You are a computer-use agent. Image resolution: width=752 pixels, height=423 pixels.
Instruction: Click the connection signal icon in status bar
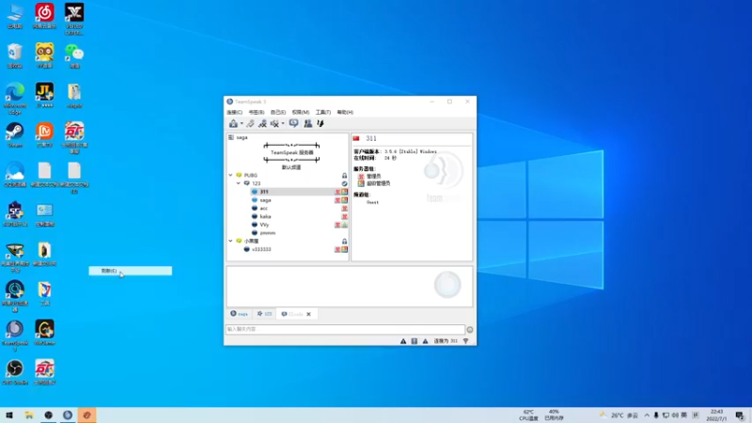(x=466, y=341)
